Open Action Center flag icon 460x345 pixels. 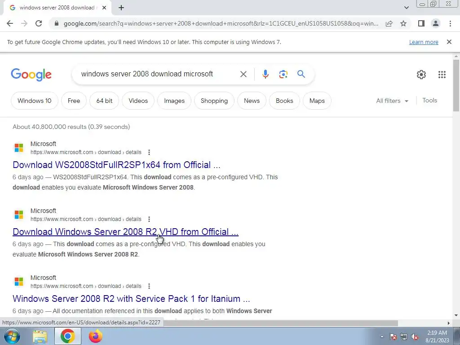point(393,336)
